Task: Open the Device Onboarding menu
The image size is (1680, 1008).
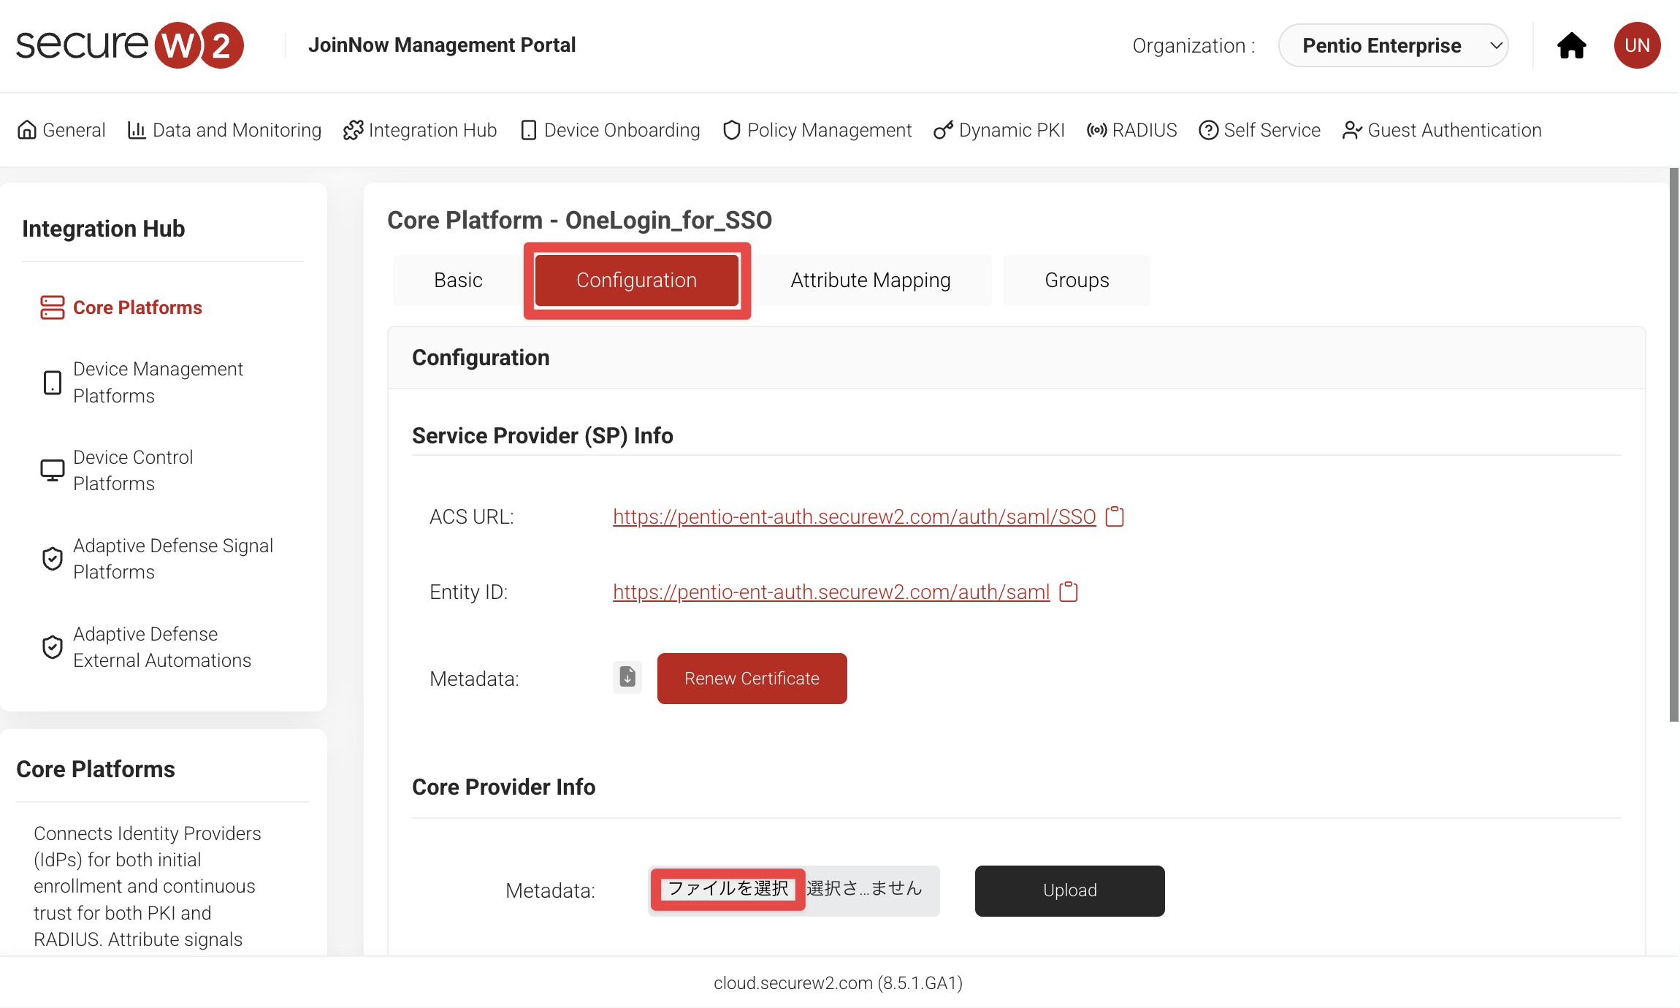Action: [x=610, y=130]
